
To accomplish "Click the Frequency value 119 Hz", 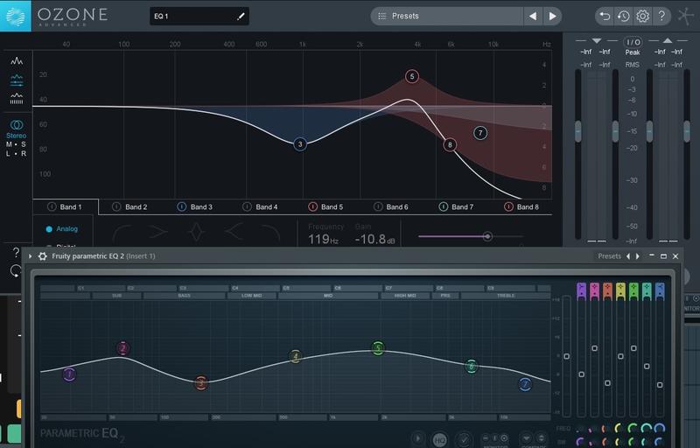I will (x=323, y=239).
